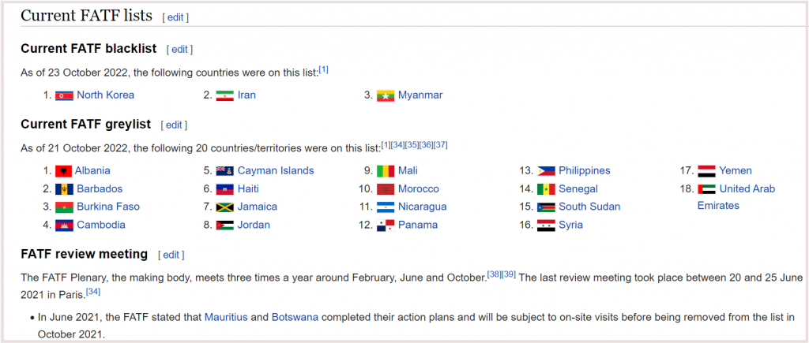Click the Yemen flag icon
Screen dimensions: 809x343
706,171
